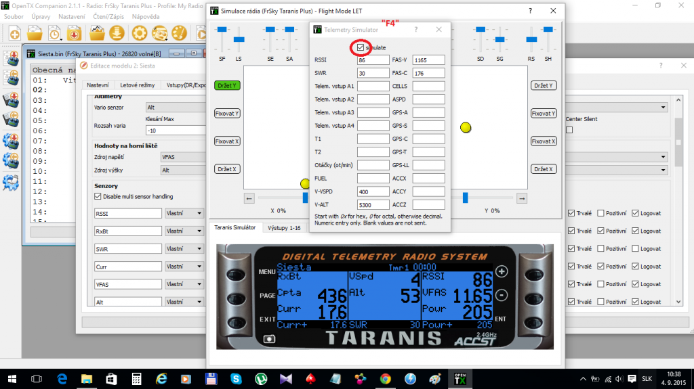Open the Vario senzor Alt dropdown
Image resolution: width=694 pixels, height=389 pixels.
(x=175, y=107)
